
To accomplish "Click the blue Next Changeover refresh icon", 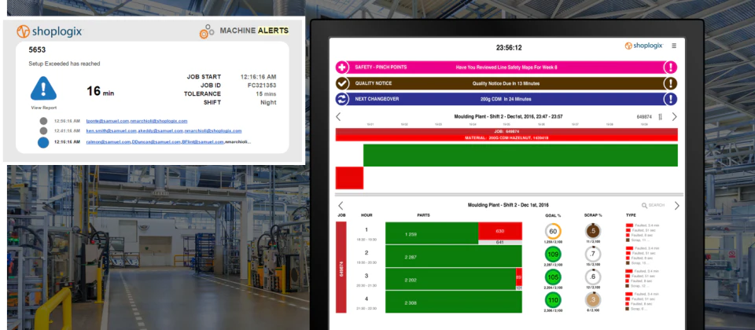I will (341, 99).
